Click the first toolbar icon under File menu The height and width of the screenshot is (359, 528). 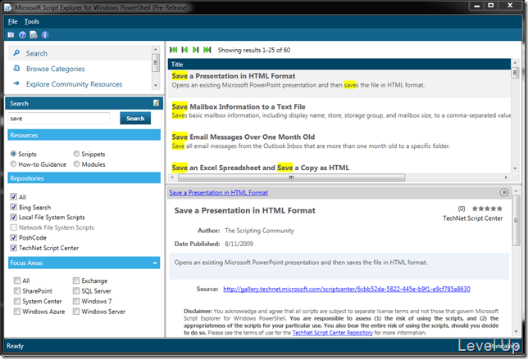[x=11, y=34]
